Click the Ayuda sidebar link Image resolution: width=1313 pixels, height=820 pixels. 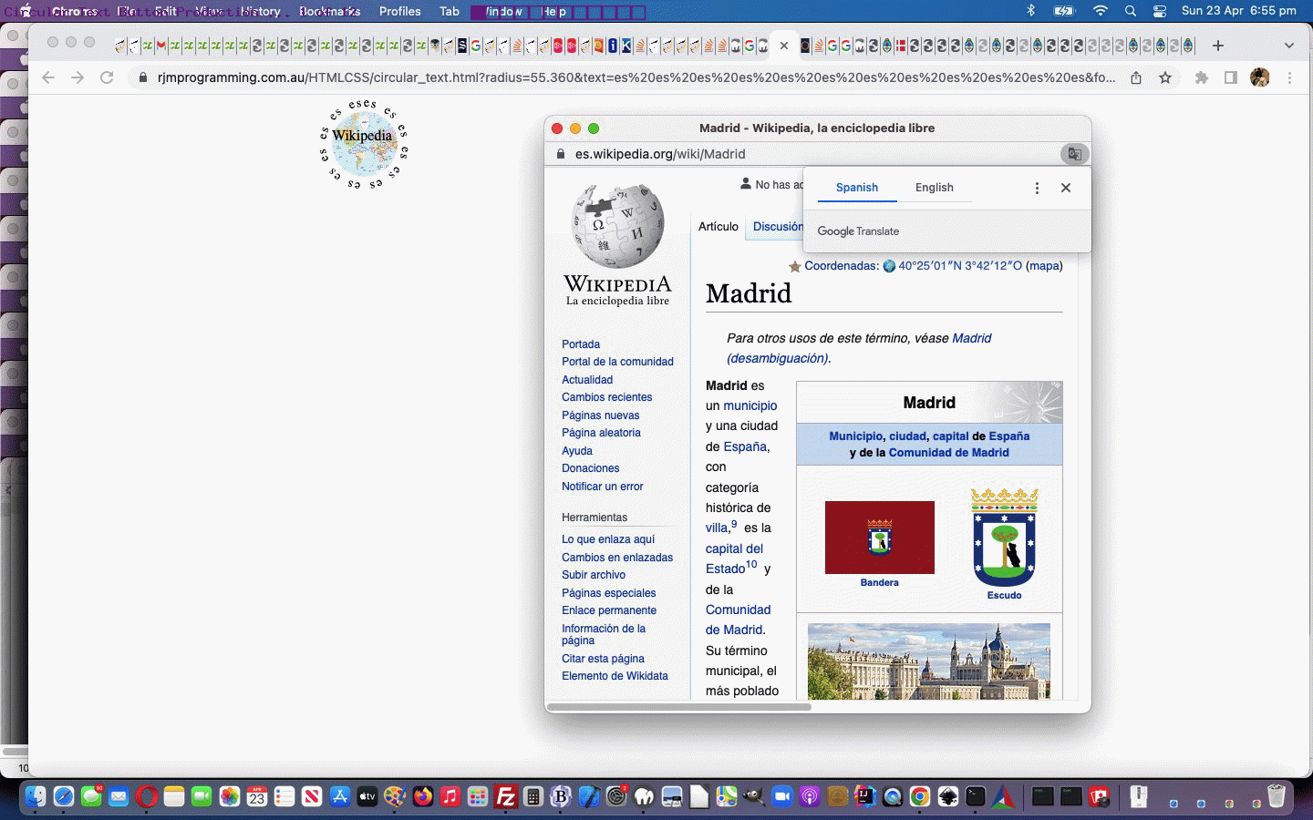(577, 451)
